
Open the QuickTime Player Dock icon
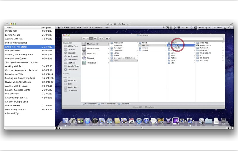tap(146, 121)
